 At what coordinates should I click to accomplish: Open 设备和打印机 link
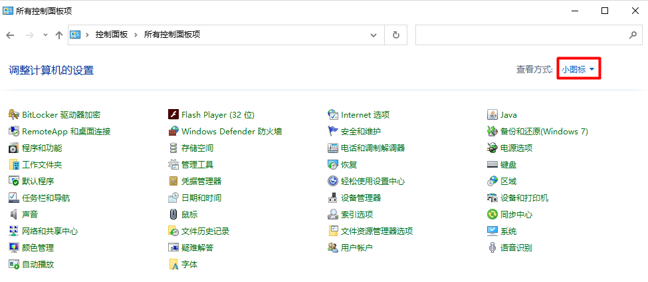coord(524,198)
